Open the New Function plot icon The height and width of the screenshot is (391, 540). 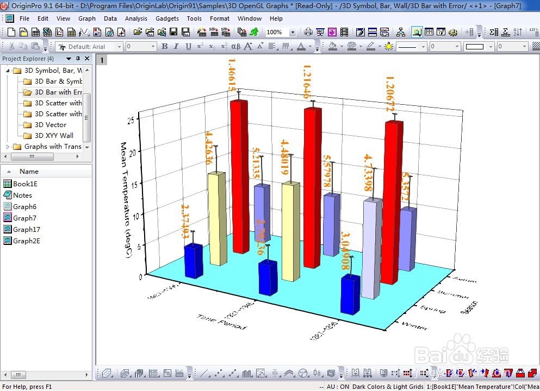84,32
